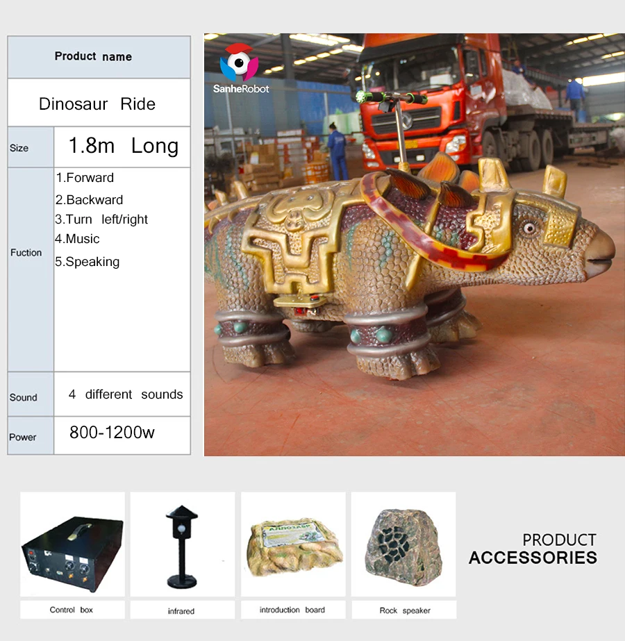625x641 pixels.
Task: Click the 'Control box' caption
Action: [71, 610]
